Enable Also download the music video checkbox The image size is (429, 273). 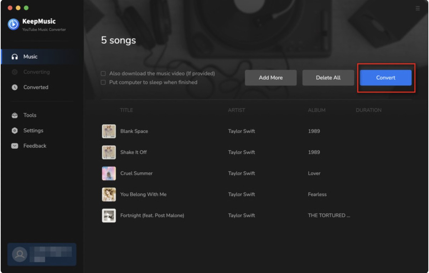pyautogui.click(x=103, y=73)
